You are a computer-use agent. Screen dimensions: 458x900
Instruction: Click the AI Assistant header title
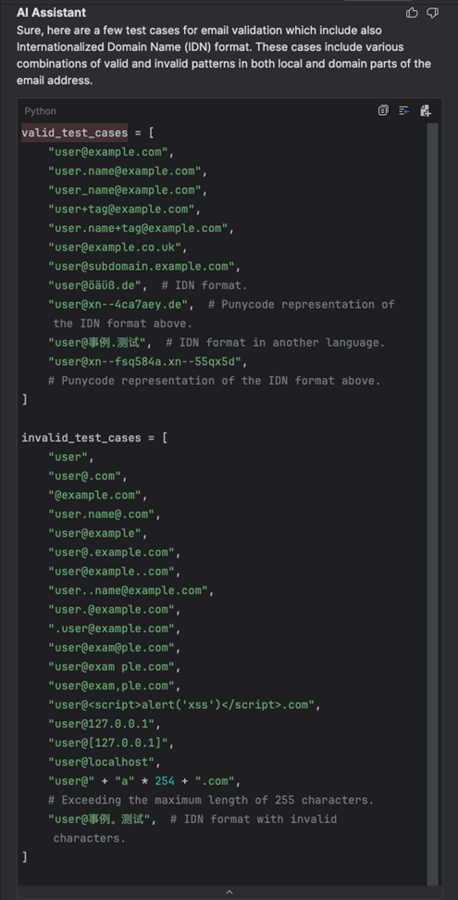tap(52, 12)
